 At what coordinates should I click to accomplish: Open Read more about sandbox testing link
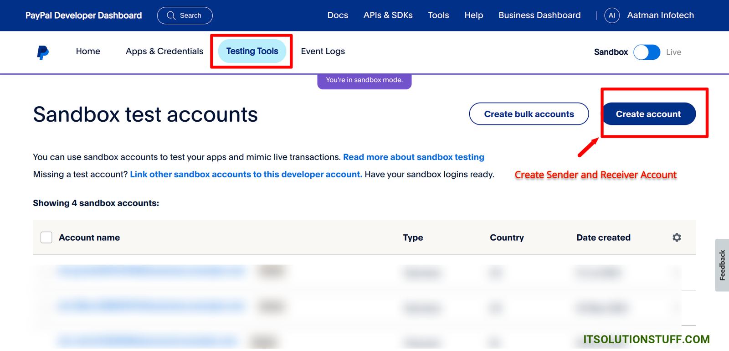[413, 157]
